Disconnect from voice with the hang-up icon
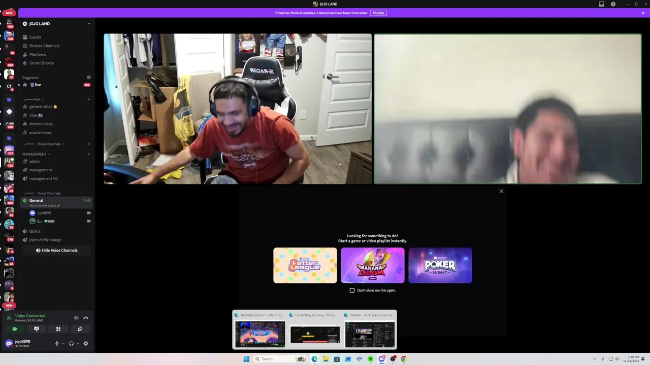This screenshot has height=365, width=650. (86, 318)
